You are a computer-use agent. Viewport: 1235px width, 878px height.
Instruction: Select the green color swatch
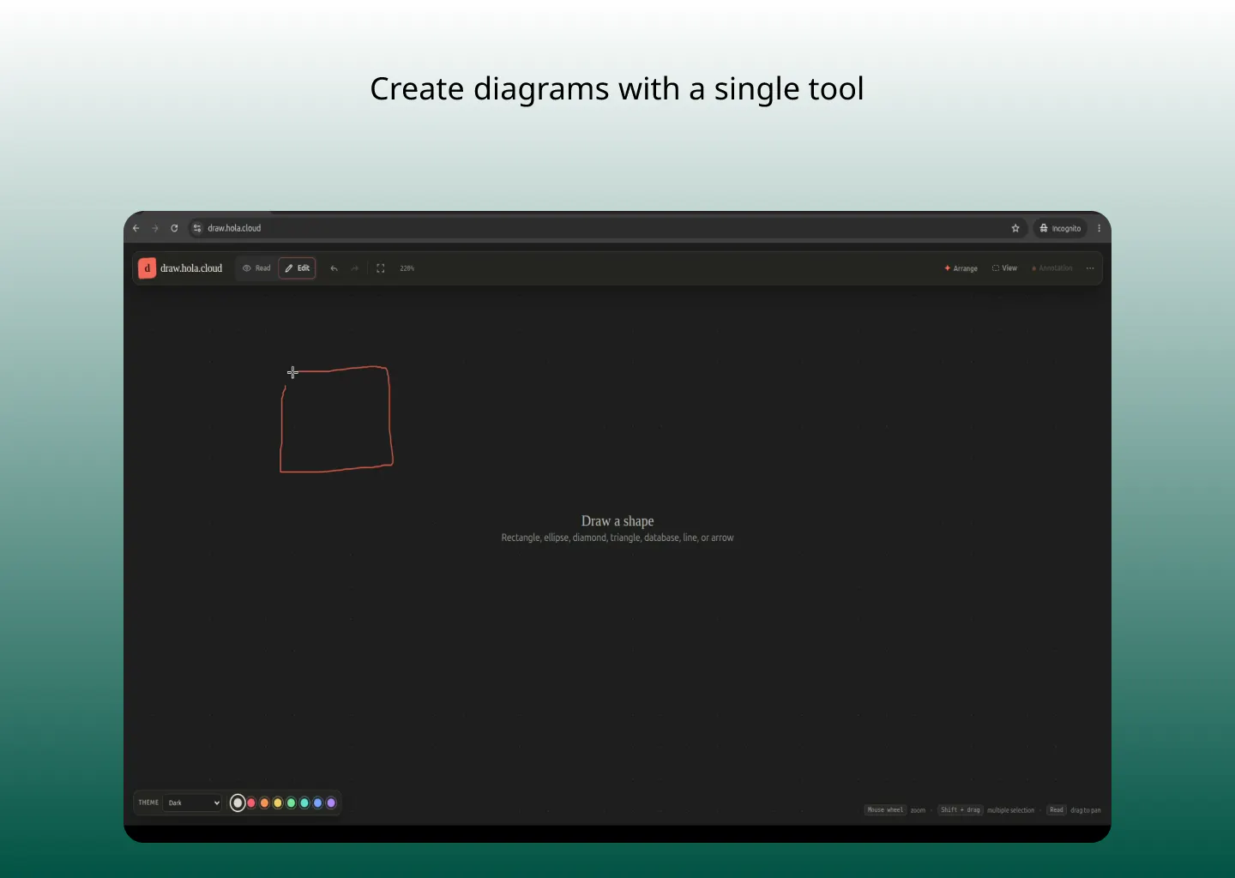(x=291, y=803)
